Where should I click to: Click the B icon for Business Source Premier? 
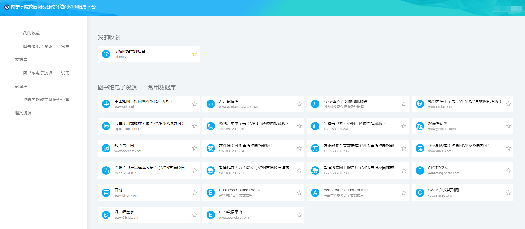[x=211, y=193]
